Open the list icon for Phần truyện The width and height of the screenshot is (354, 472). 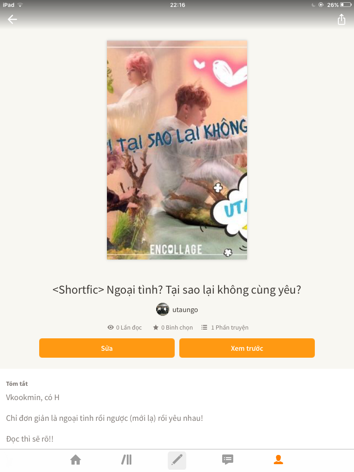tap(204, 327)
